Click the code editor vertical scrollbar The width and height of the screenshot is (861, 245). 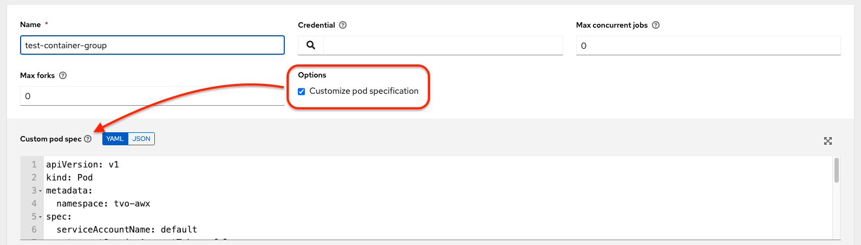pyautogui.click(x=837, y=170)
